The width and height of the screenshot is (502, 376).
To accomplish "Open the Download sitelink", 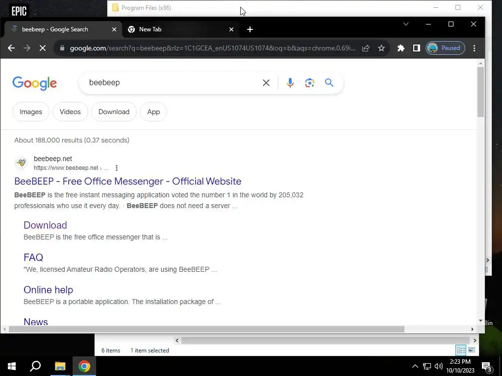I will (45, 225).
